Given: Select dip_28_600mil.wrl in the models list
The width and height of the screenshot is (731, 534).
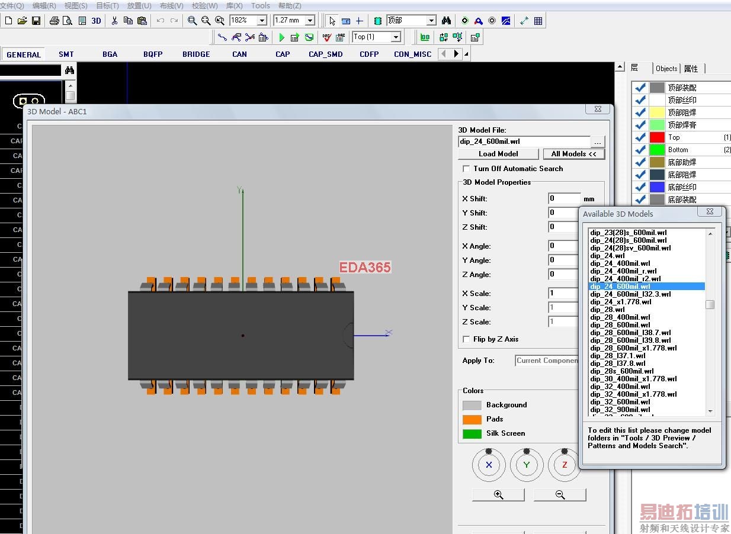Looking at the screenshot, I should [620, 325].
